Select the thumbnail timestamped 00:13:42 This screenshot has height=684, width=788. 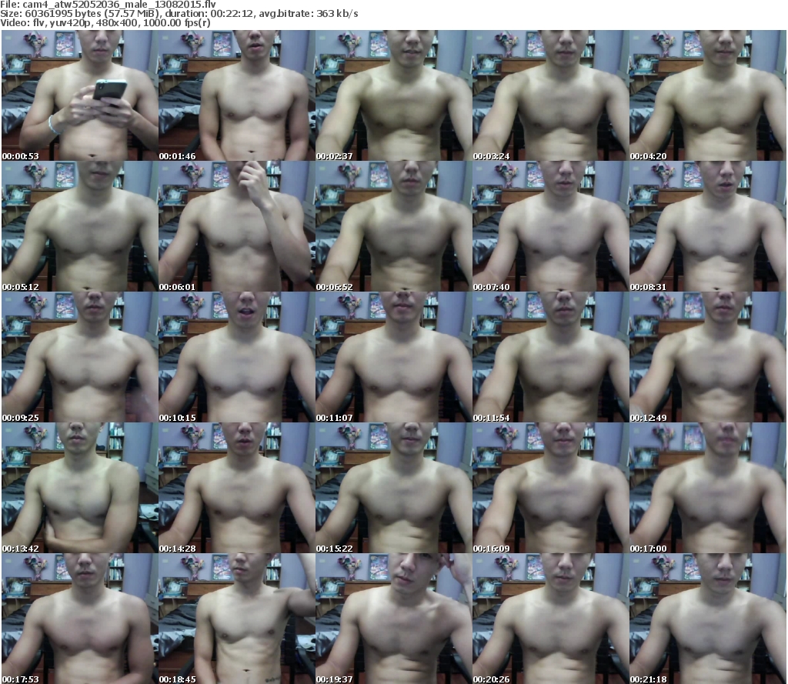point(80,488)
